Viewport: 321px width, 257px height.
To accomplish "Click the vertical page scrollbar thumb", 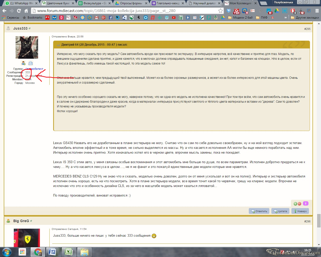I will coord(319,220).
